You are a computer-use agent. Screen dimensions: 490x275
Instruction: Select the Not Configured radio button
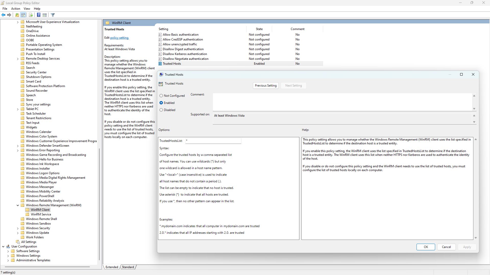pyautogui.click(x=161, y=96)
